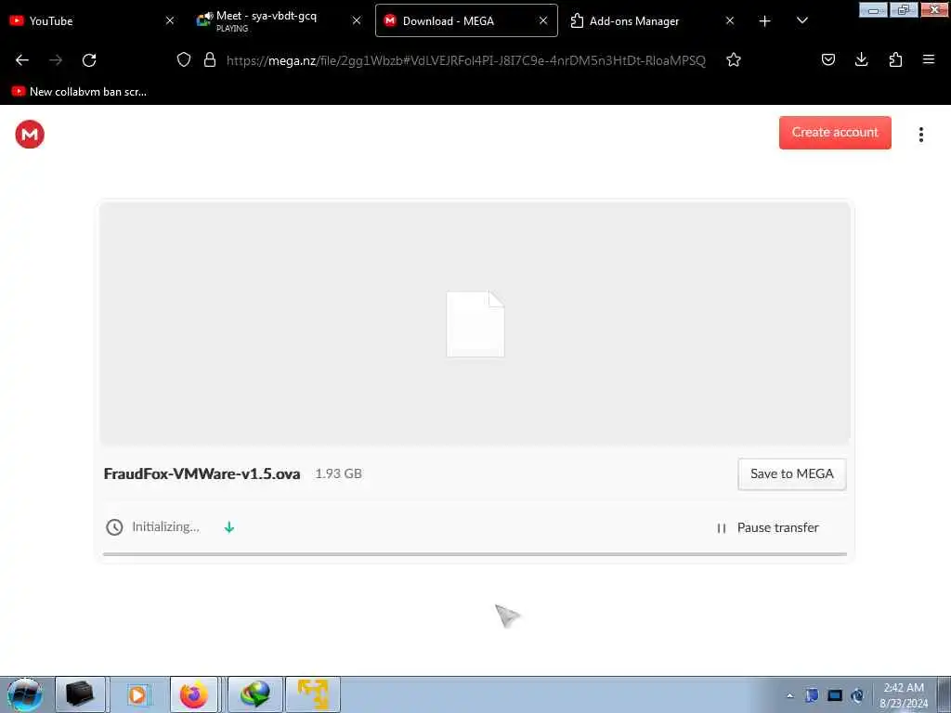951x713 pixels.
Task: Close the Download - MEGA tab
Action: click(x=543, y=20)
